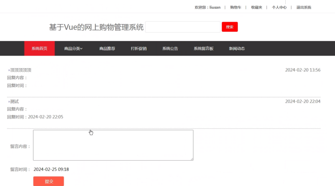Click the 留言内容 field label

(x=20, y=147)
